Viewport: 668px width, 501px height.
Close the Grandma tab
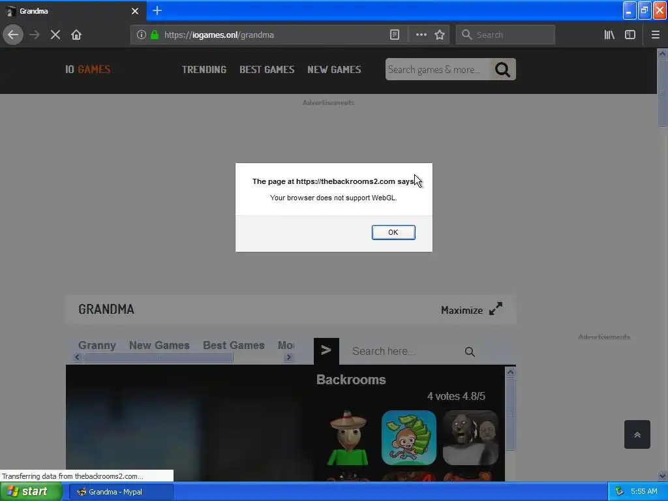click(135, 11)
